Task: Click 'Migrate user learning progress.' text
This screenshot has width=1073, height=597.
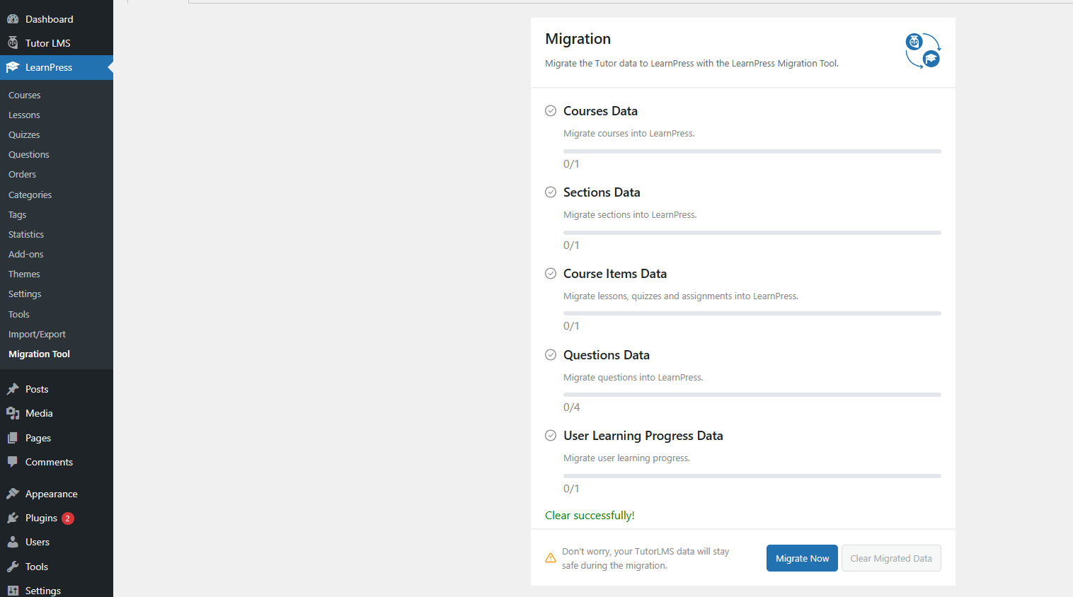Action: coord(626,458)
